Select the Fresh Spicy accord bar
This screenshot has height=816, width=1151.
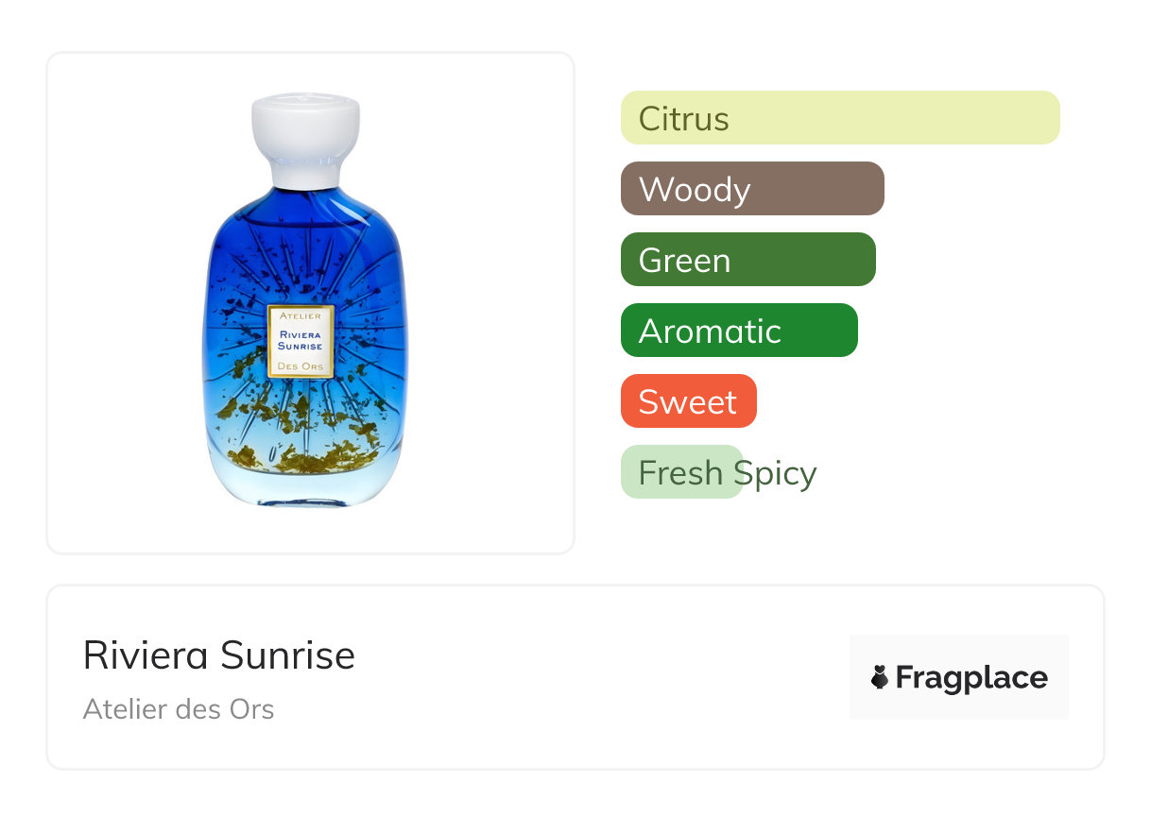pyautogui.click(x=681, y=472)
